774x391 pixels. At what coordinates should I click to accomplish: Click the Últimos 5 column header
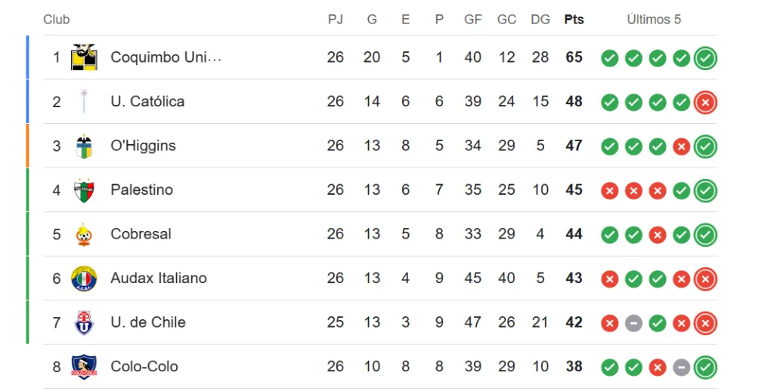pyautogui.click(x=654, y=20)
